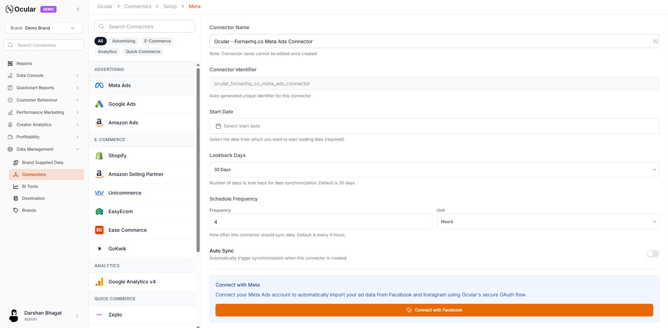Image resolution: width=668 pixels, height=328 pixels.
Task: Expand the Customer Behaviour chevron
Action: [x=78, y=100]
